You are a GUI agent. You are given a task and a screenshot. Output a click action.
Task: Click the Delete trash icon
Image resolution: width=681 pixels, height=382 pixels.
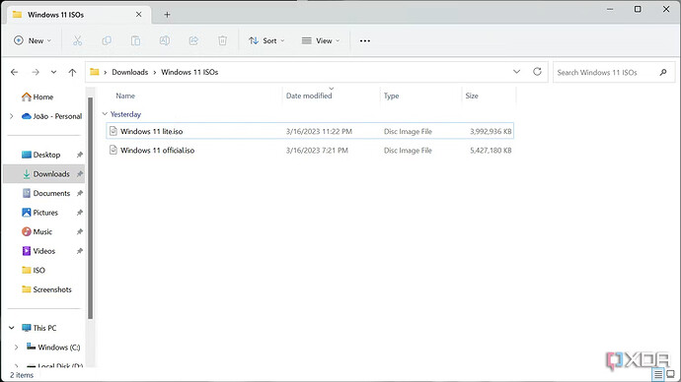point(222,40)
